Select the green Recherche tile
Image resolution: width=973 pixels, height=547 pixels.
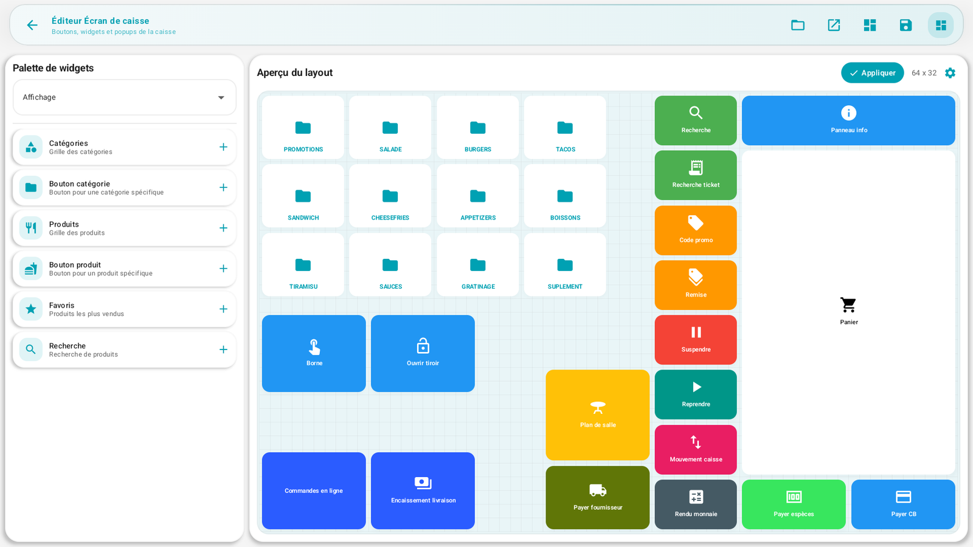(696, 120)
